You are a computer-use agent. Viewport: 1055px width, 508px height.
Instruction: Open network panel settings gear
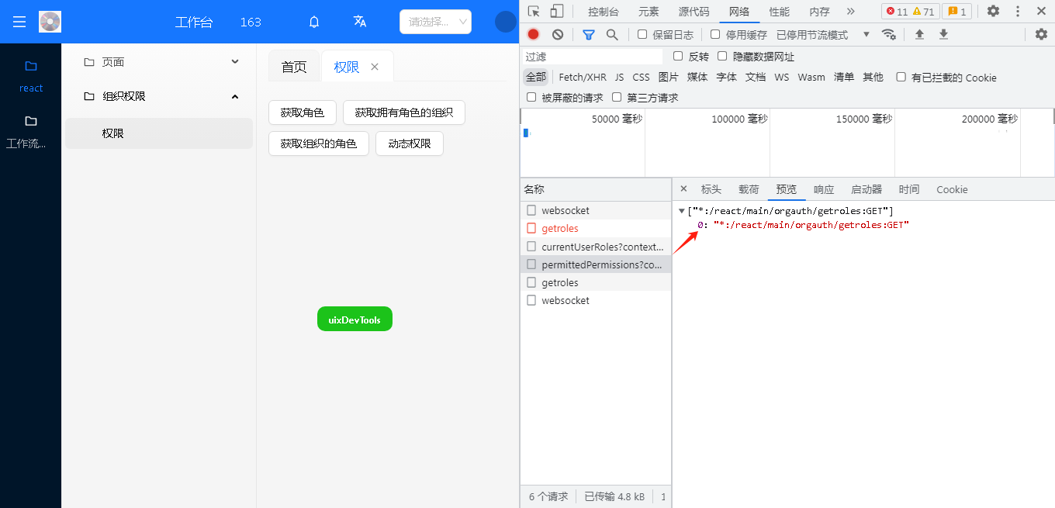pos(1042,34)
